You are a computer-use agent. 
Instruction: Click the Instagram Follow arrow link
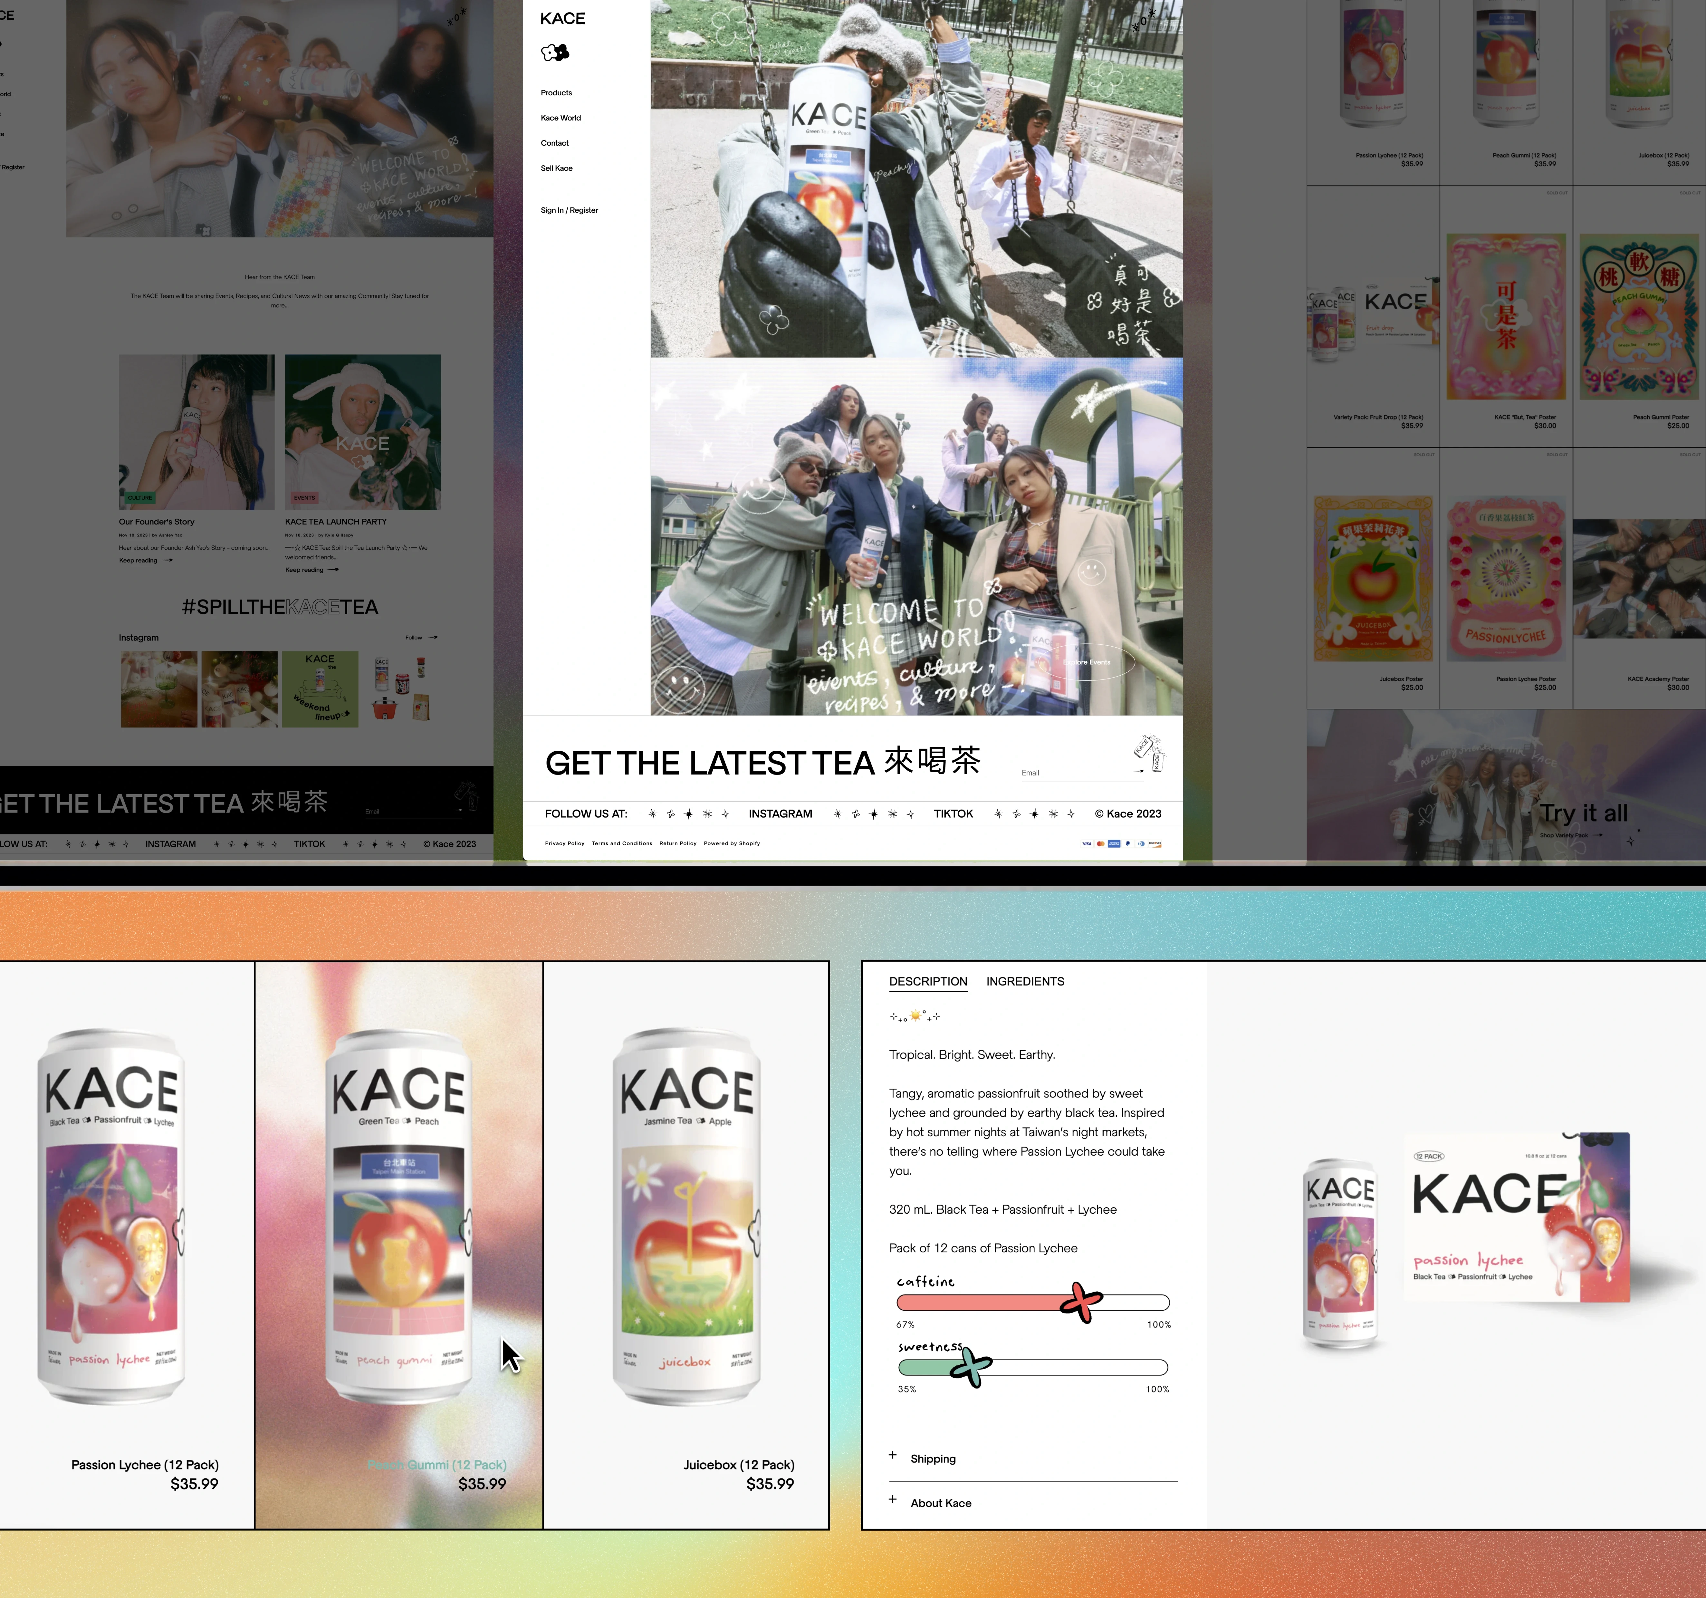(x=421, y=638)
